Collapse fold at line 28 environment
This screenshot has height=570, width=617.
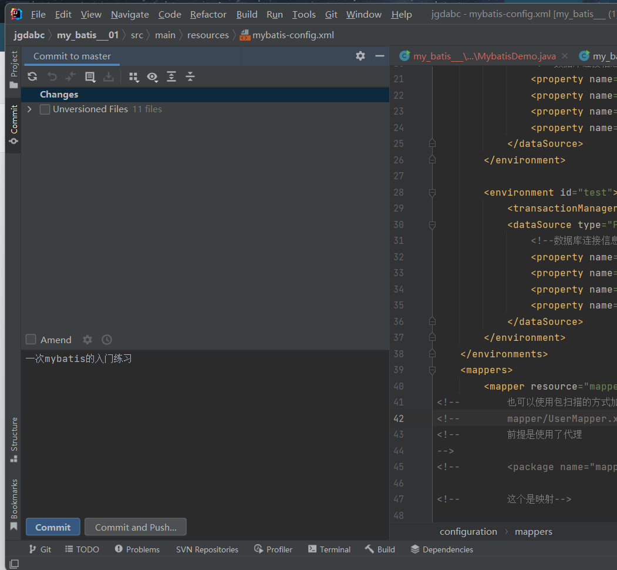[x=432, y=193]
